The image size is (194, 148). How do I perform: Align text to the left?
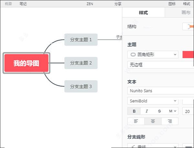136,121
